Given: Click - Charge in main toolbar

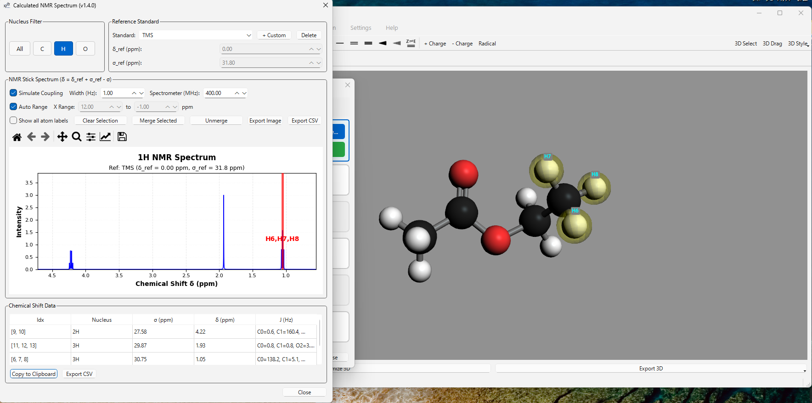Looking at the screenshot, I should [x=462, y=44].
